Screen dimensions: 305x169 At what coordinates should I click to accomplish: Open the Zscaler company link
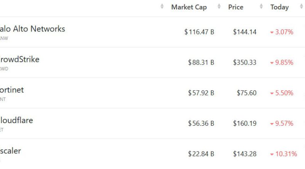click(11, 151)
